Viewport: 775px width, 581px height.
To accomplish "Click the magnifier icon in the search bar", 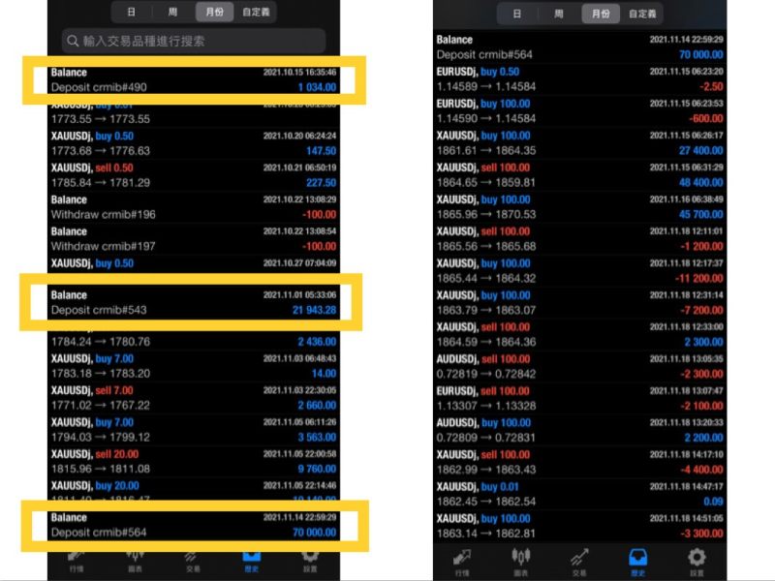I will pyautogui.click(x=73, y=41).
